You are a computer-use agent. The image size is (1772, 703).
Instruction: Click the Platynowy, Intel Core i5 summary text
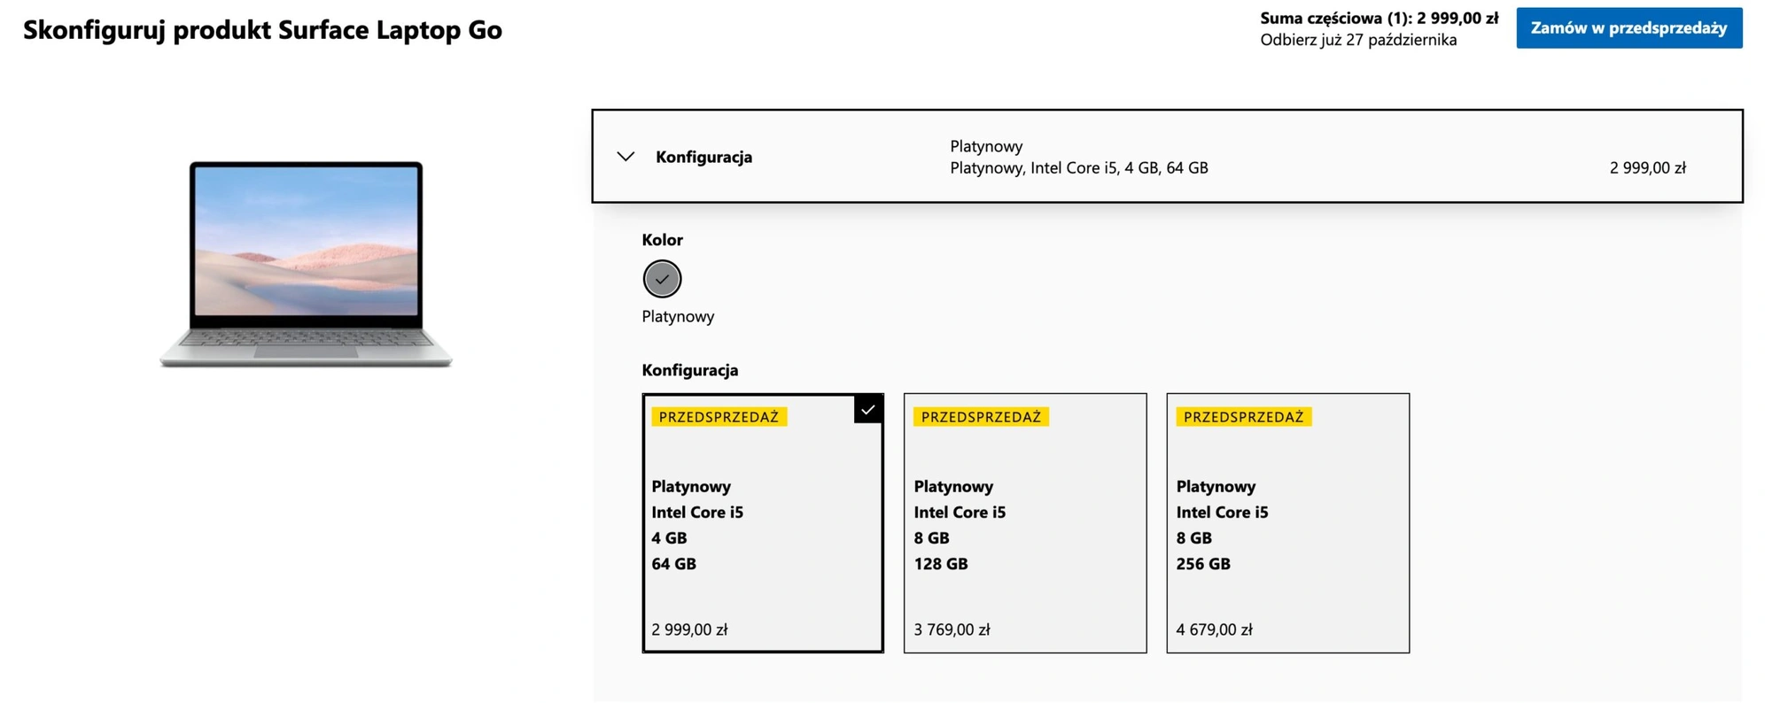pyautogui.click(x=1078, y=168)
